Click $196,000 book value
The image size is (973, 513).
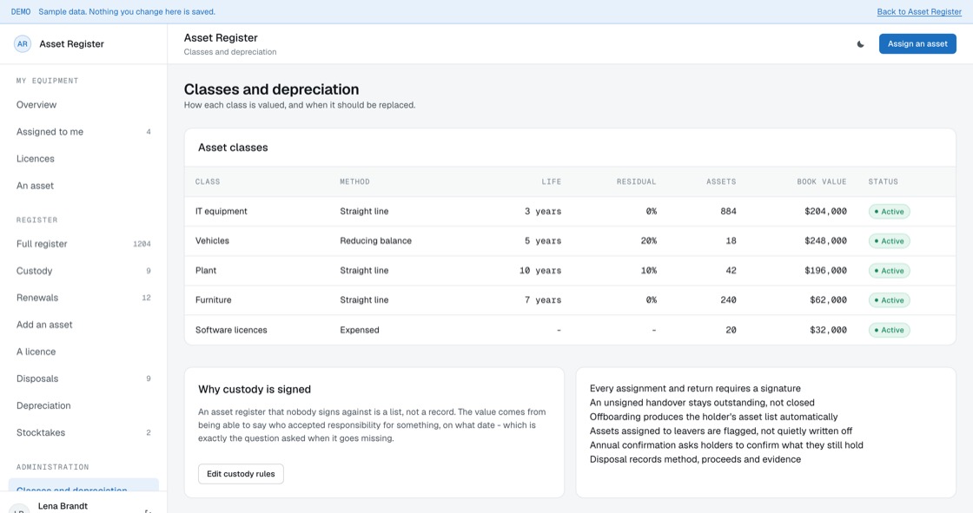coord(825,271)
